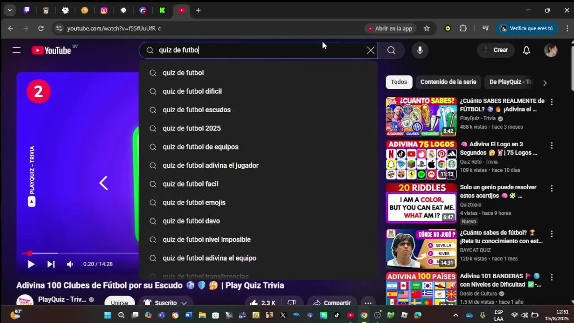Dislike the video
Image resolution: width=574 pixels, height=323 pixels.
point(292,303)
